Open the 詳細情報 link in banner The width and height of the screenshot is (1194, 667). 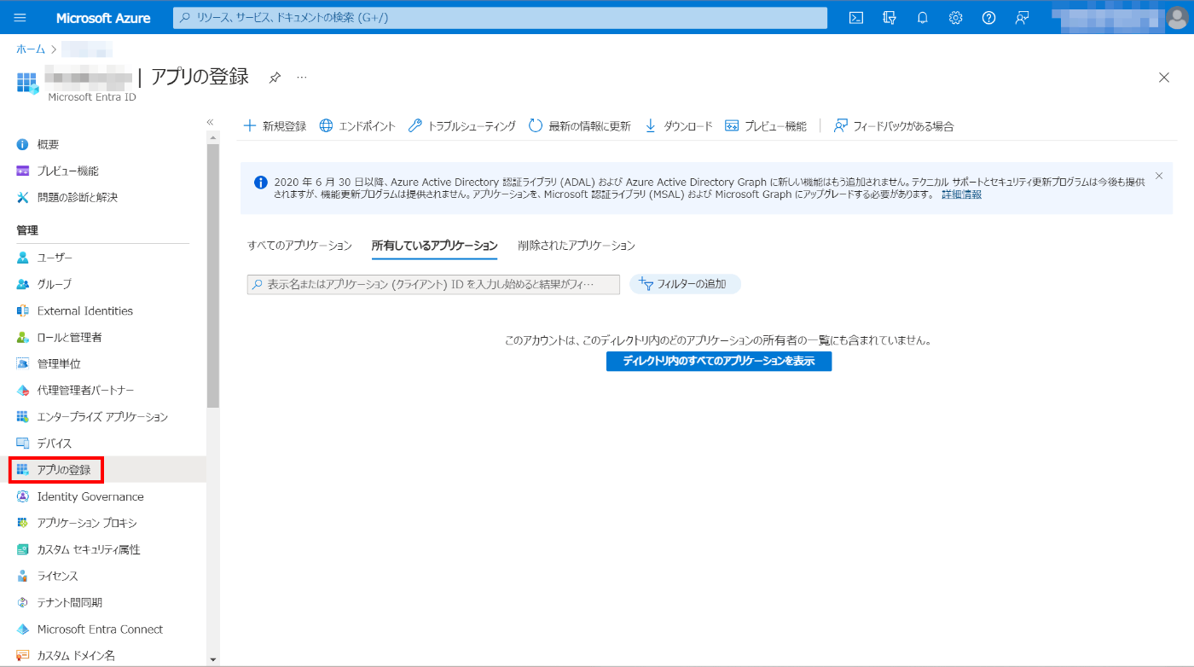tap(961, 194)
